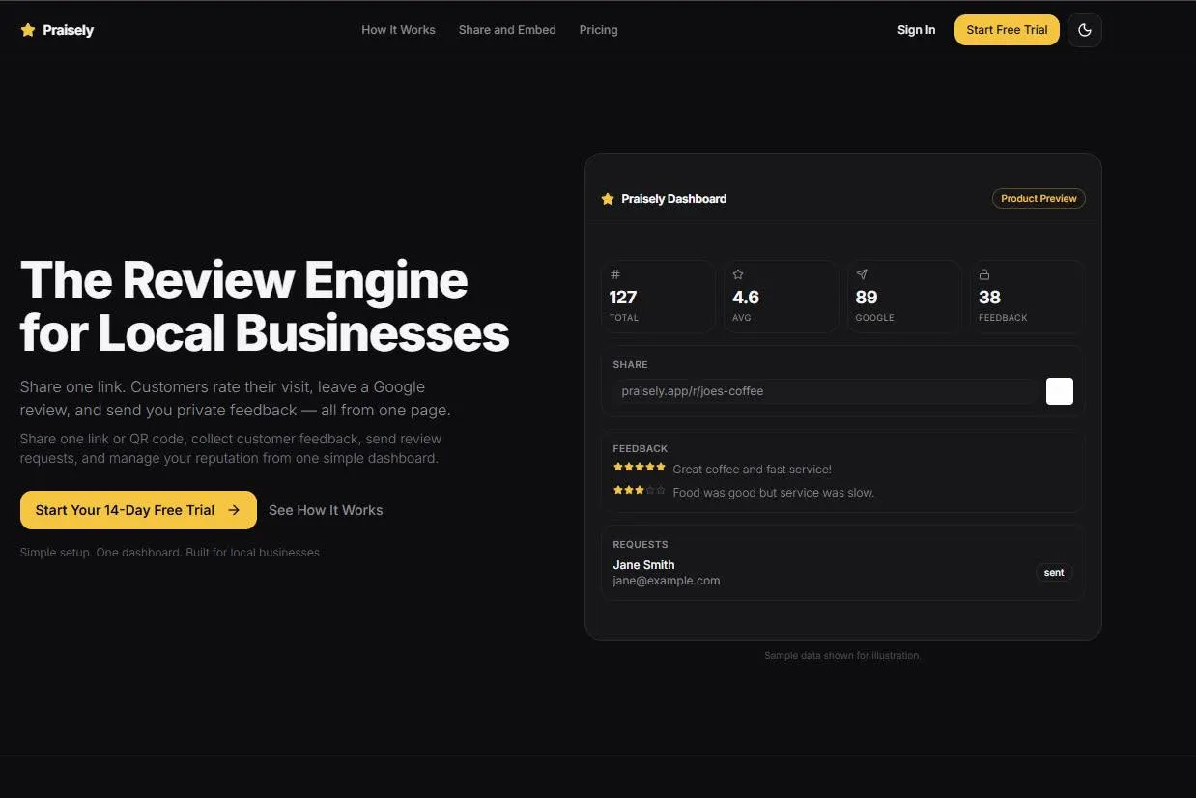Click 'Food was good but service was slow.'
This screenshot has height=798, width=1196.
click(773, 493)
